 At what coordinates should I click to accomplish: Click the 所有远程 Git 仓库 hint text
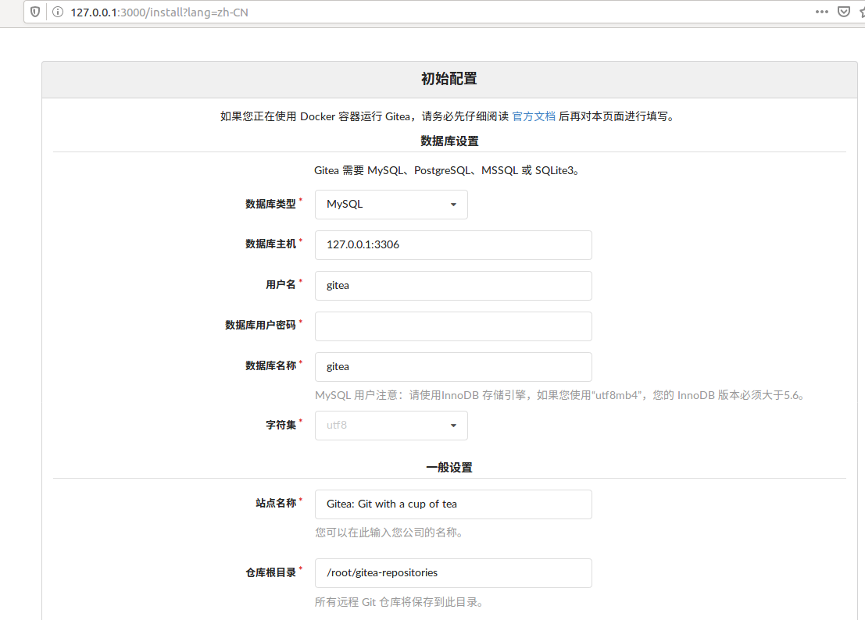400,602
